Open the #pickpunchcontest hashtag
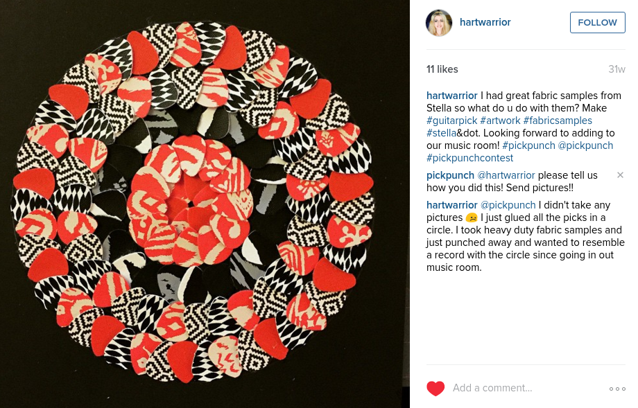 point(469,158)
